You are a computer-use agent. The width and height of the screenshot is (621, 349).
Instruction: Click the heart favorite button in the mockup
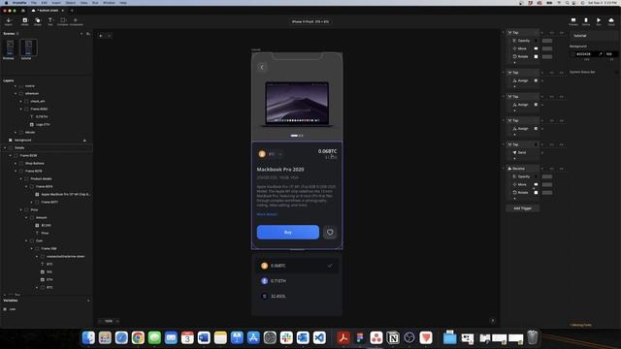pyautogui.click(x=330, y=233)
